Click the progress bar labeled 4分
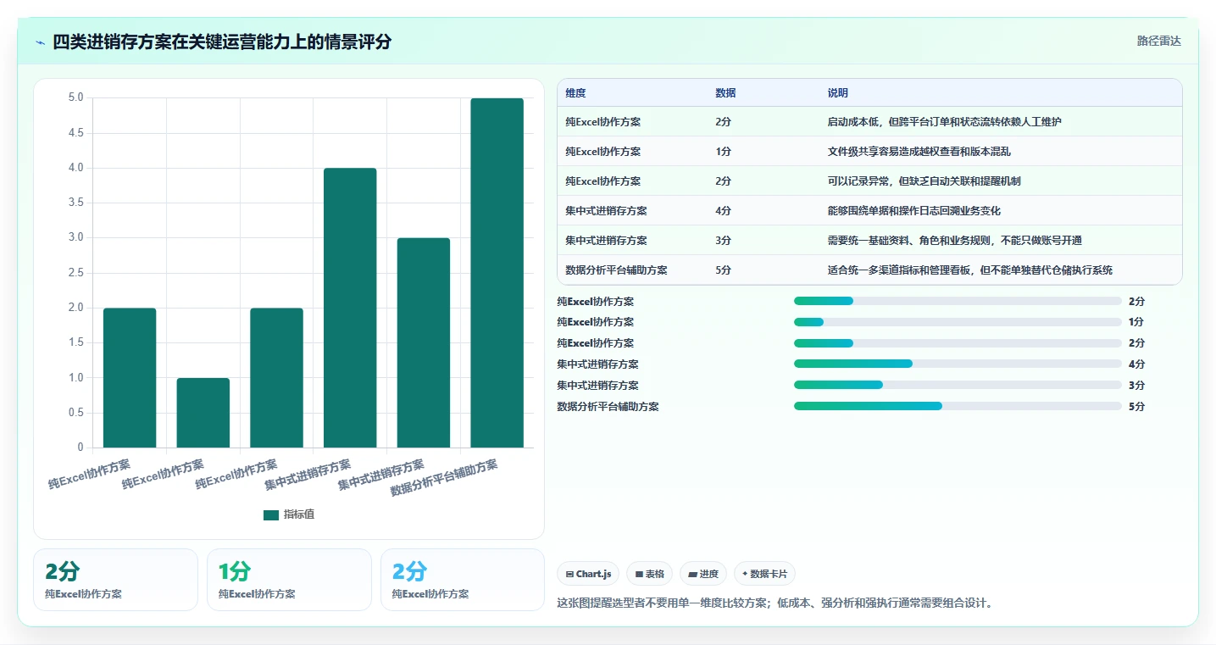 (x=958, y=364)
